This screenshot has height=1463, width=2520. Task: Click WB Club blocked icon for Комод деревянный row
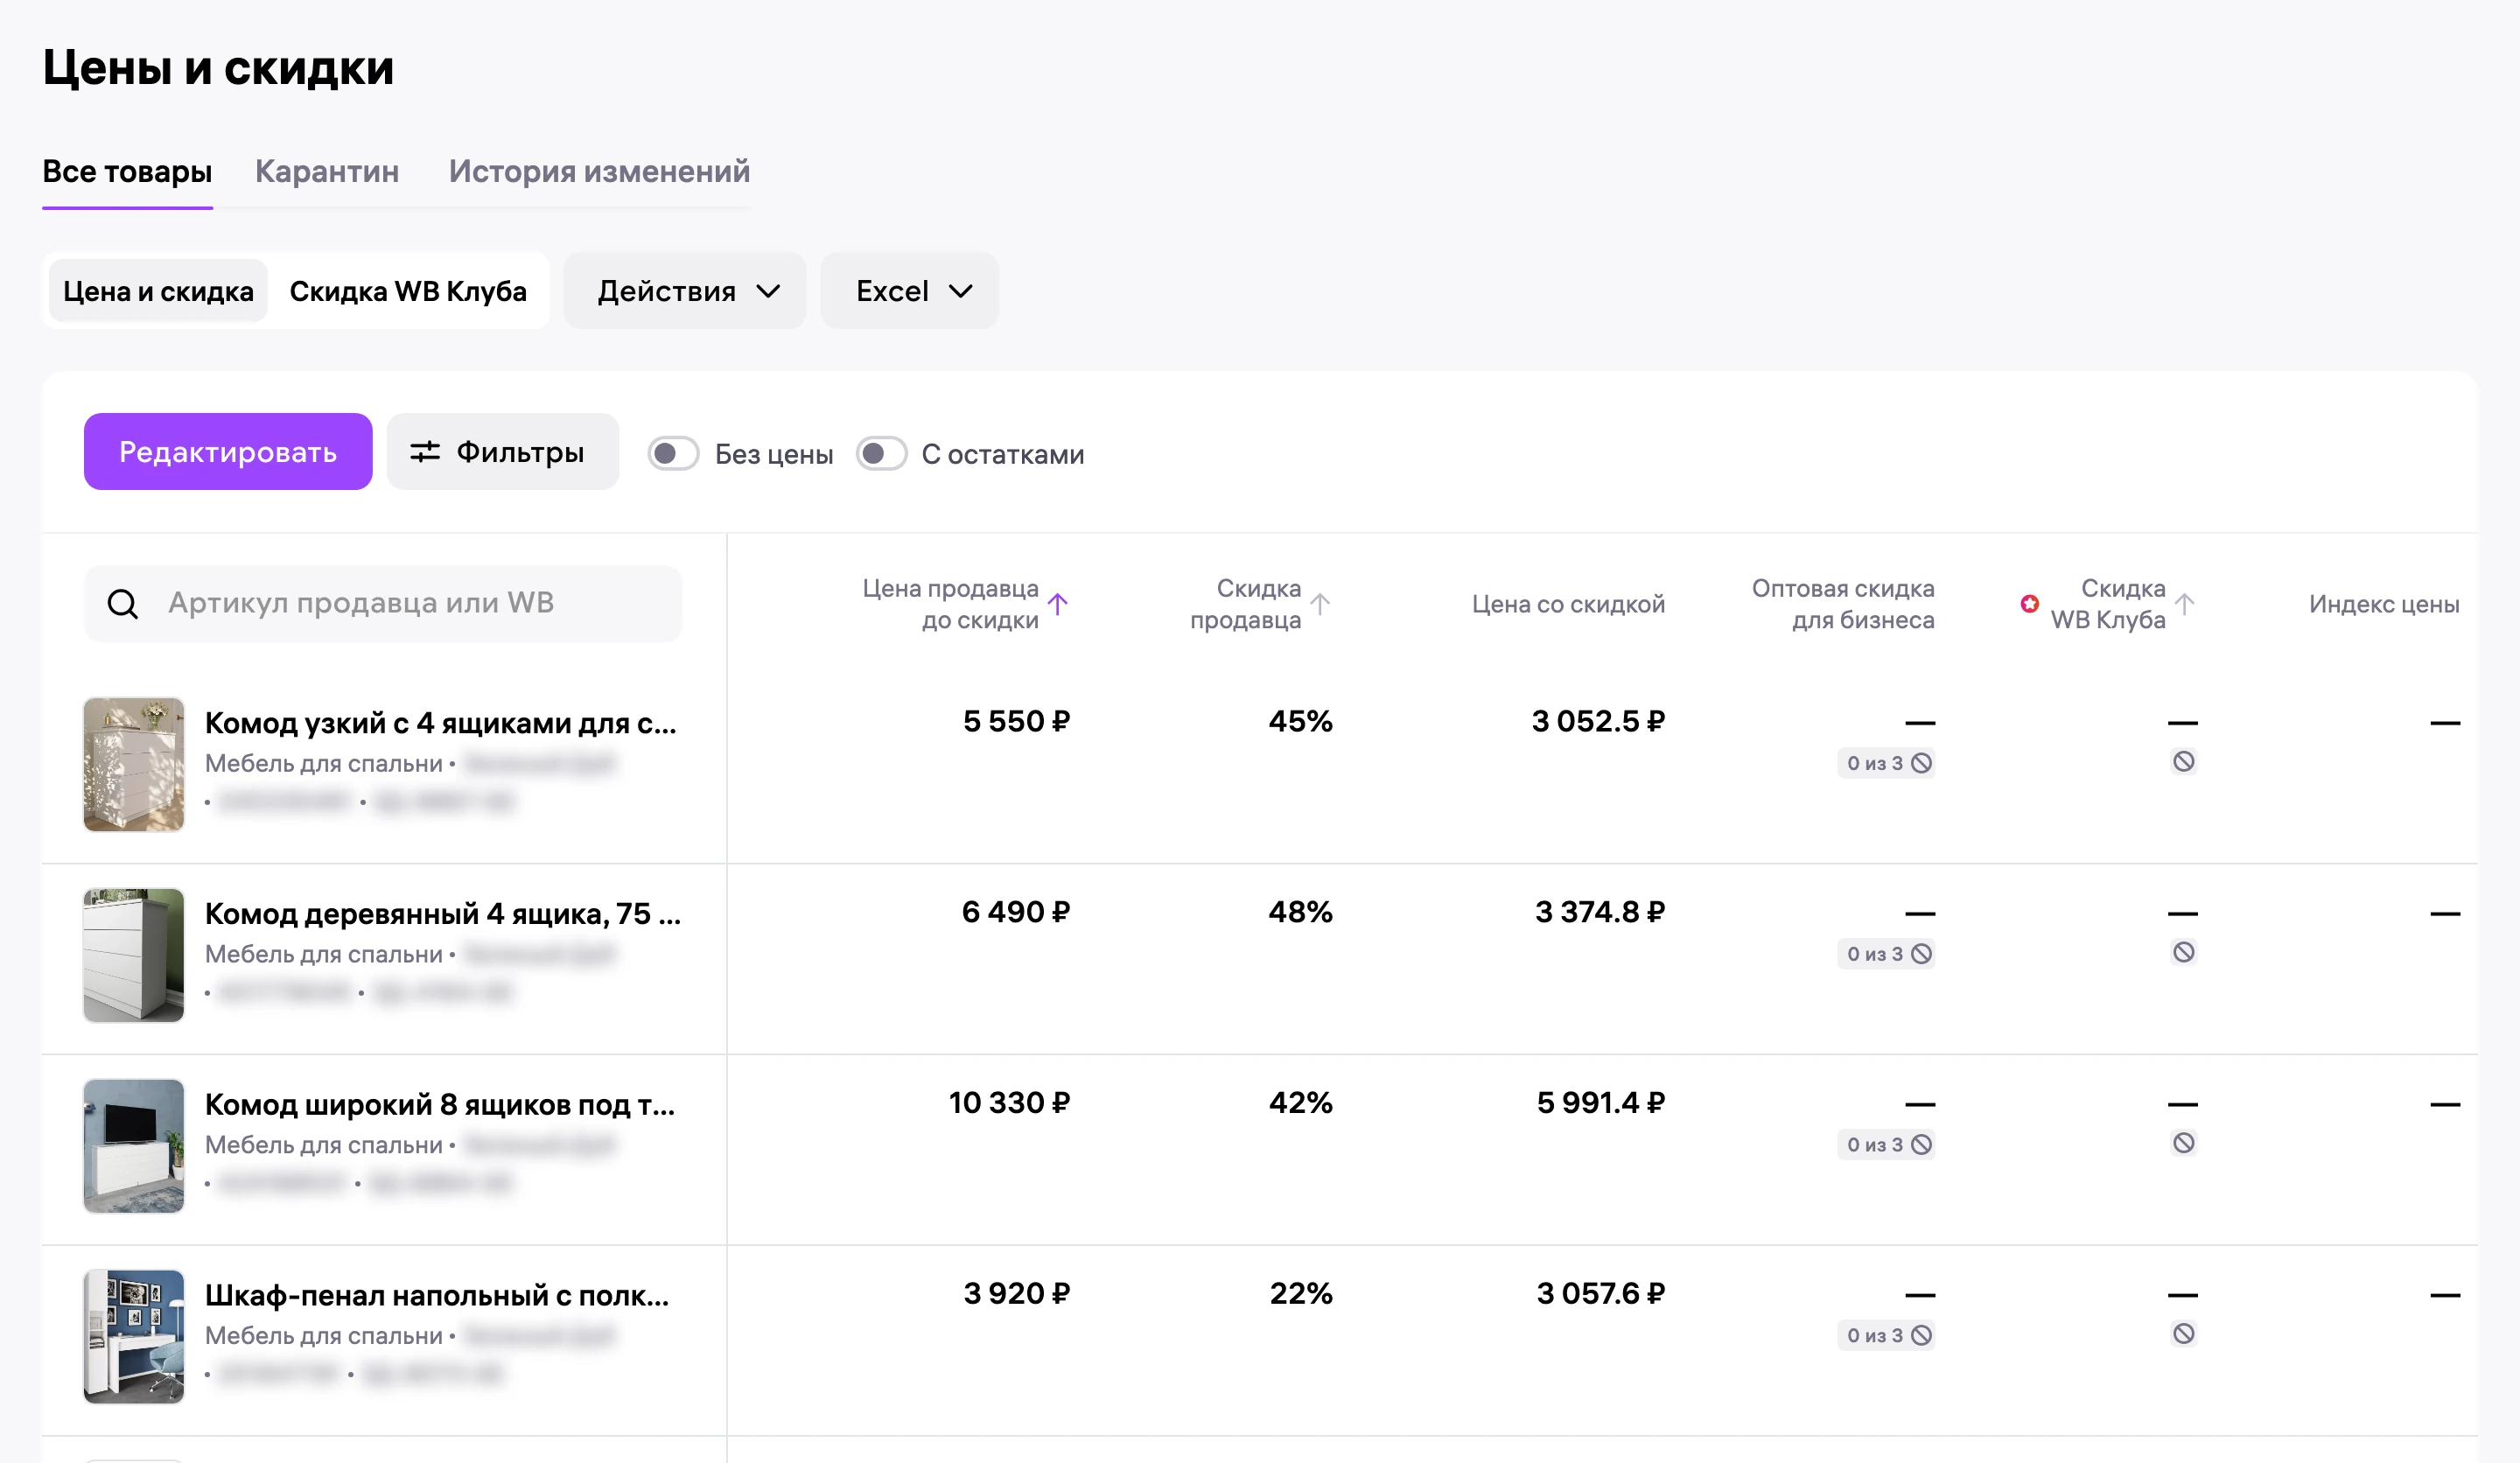tap(2184, 952)
